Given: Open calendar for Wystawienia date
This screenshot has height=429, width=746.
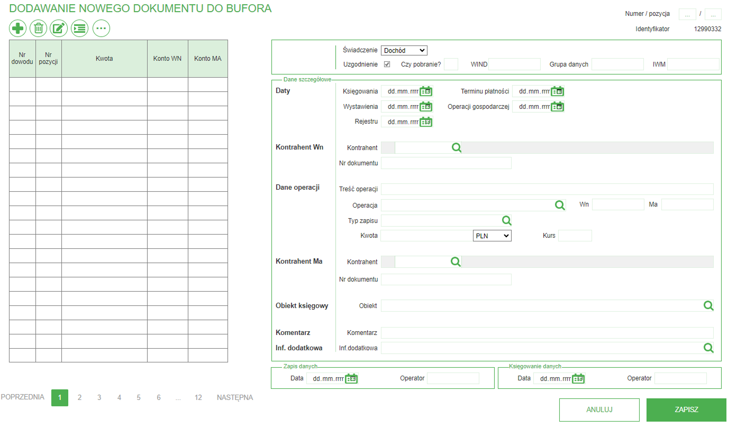Looking at the screenshot, I should tap(426, 107).
